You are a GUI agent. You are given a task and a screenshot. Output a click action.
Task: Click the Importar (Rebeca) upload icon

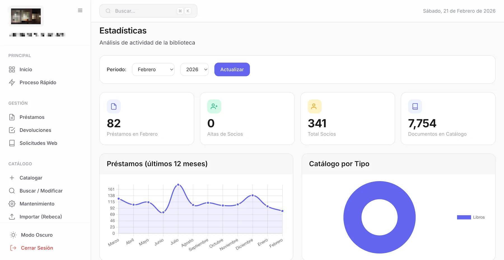point(12,217)
